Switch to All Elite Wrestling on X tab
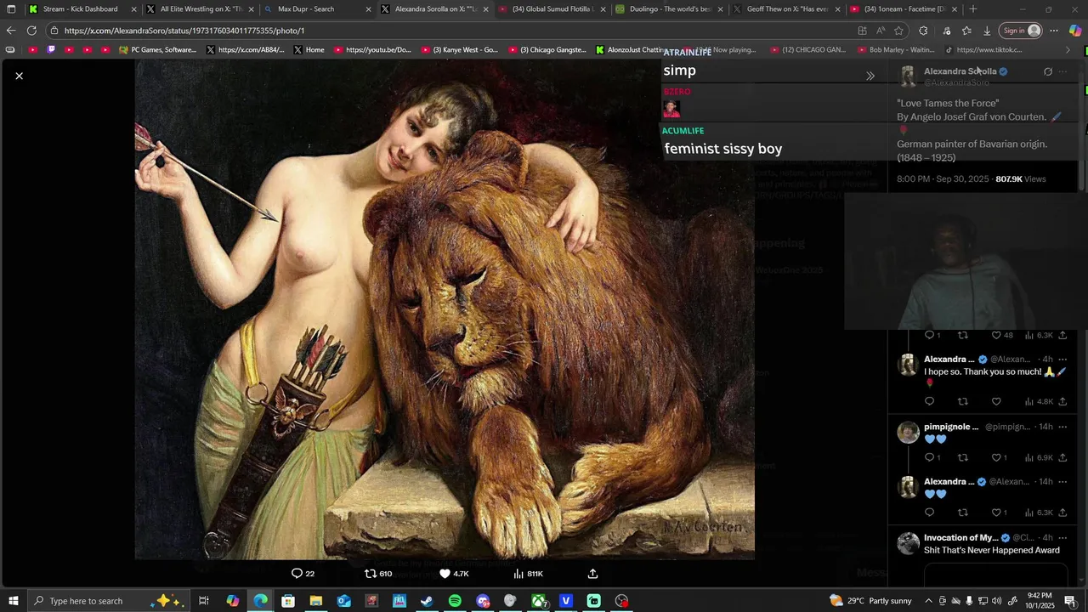Image resolution: width=1088 pixels, height=612 pixels. (x=201, y=9)
